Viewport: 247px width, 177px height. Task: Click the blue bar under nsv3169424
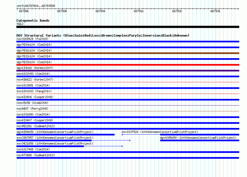point(128,42)
